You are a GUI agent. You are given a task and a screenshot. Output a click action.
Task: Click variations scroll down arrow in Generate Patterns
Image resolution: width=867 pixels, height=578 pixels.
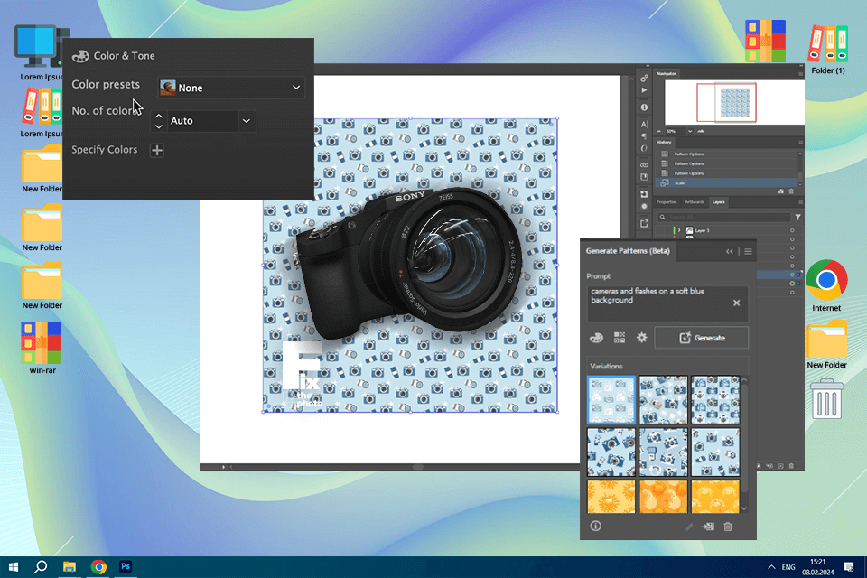pyautogui.click(x=744, y=508)
